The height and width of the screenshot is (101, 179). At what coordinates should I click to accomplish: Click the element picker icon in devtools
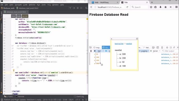90,47
